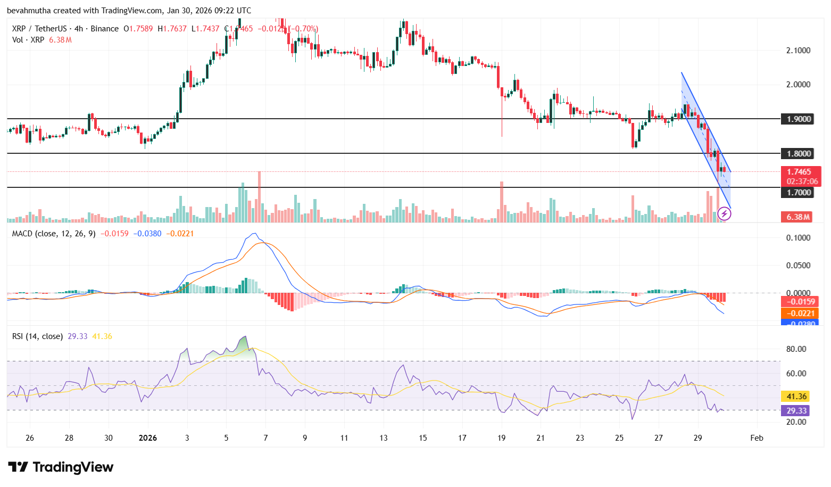Select the 1.7000 horizontal line price label
831x487 pixels.
(799, 193)
